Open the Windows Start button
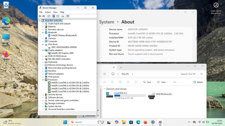Image resolution: width=225 pixels, height=126 pixels. [65, 122]
